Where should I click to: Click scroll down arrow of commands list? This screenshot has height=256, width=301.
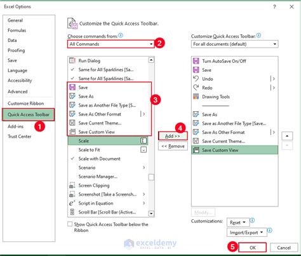151,213
